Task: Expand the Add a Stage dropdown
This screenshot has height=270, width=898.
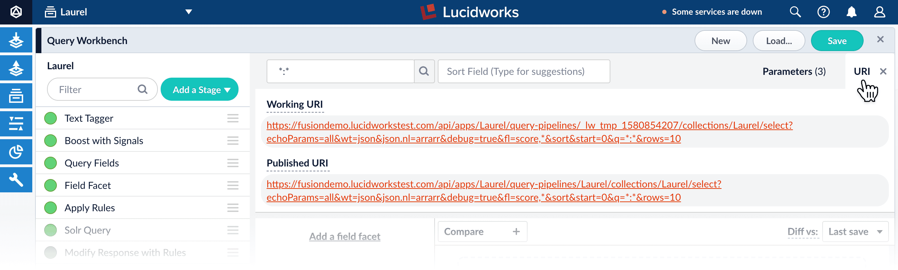Action: pyautogui.click(x=199, y=89)
